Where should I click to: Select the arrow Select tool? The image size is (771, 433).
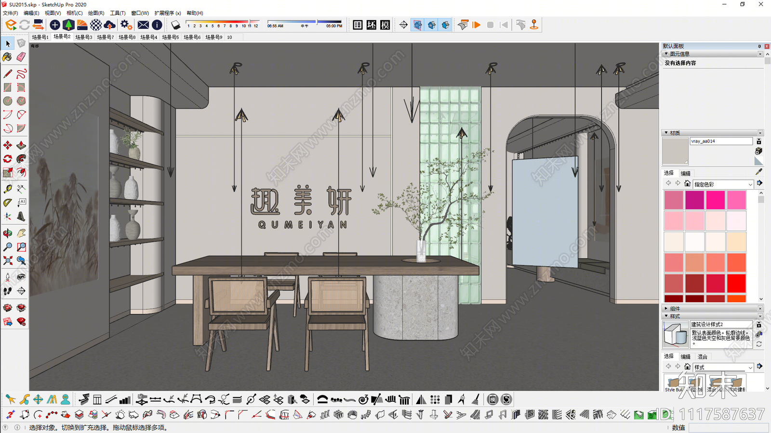pos(8,44)
